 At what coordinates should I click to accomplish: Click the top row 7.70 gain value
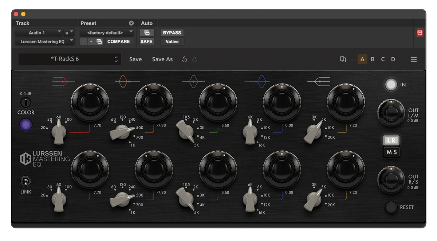97,125
